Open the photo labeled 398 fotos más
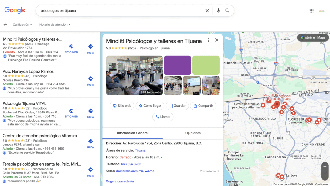 134,75
